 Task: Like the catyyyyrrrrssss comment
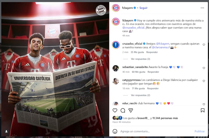click(x=204, y=81)
